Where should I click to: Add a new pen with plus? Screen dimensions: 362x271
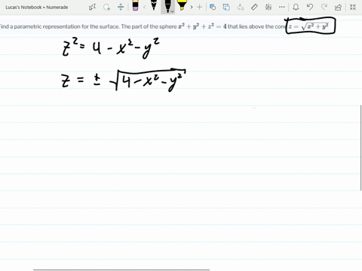(200, 7)
